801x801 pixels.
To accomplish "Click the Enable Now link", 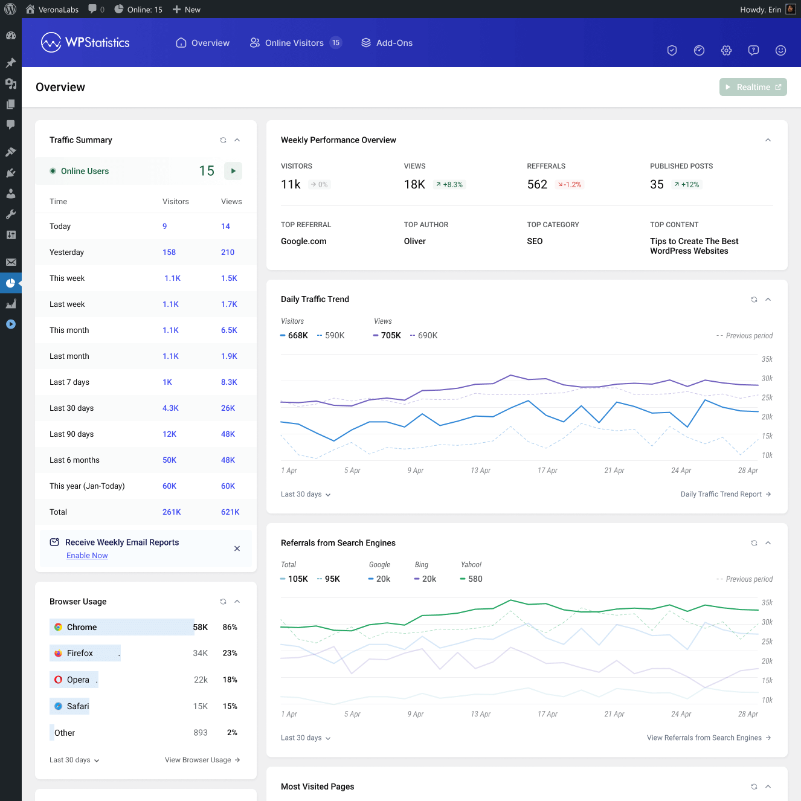I will [x=87, y=556].
